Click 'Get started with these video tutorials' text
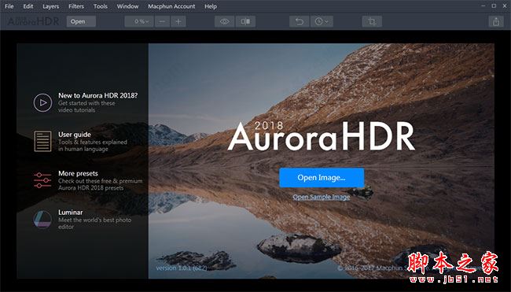The width and height of the screenshot is (511, 292). coord(86,107)
